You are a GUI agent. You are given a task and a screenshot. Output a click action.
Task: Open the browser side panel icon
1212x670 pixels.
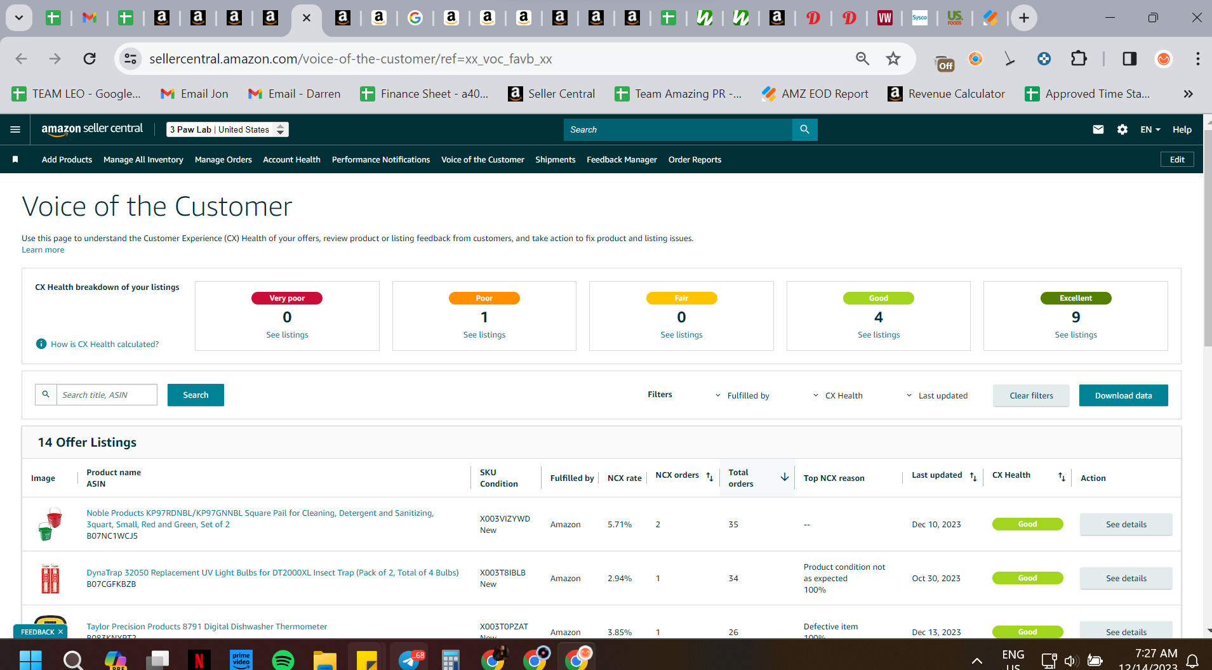pyautogui.click(x=1129, y=59)
